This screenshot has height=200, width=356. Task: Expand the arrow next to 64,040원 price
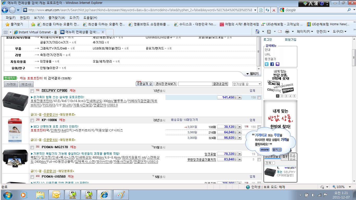click(x=240, y=132)
